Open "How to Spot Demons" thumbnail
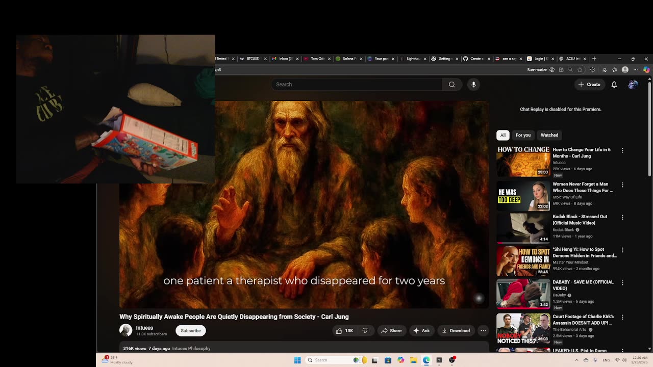The width and height of the screenshot is (653, 367). point(523,260)
